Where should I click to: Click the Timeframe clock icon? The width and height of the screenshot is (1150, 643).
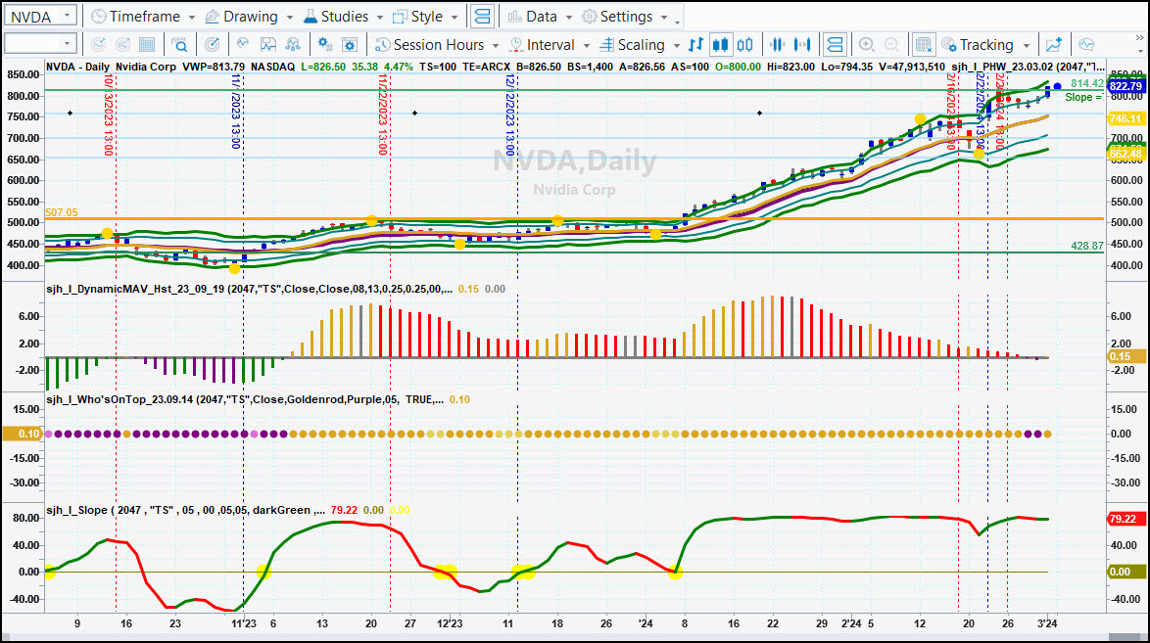[98, 16]
